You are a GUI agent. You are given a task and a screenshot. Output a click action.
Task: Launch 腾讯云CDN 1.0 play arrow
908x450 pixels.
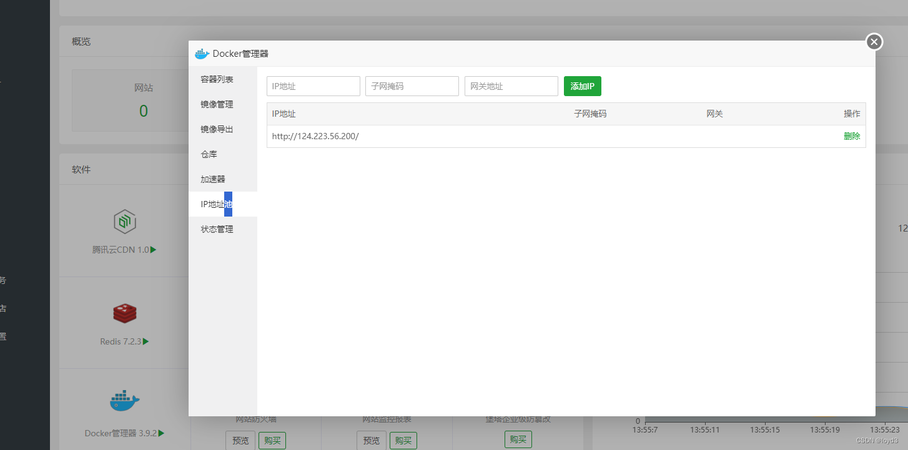tap(153, 250)
